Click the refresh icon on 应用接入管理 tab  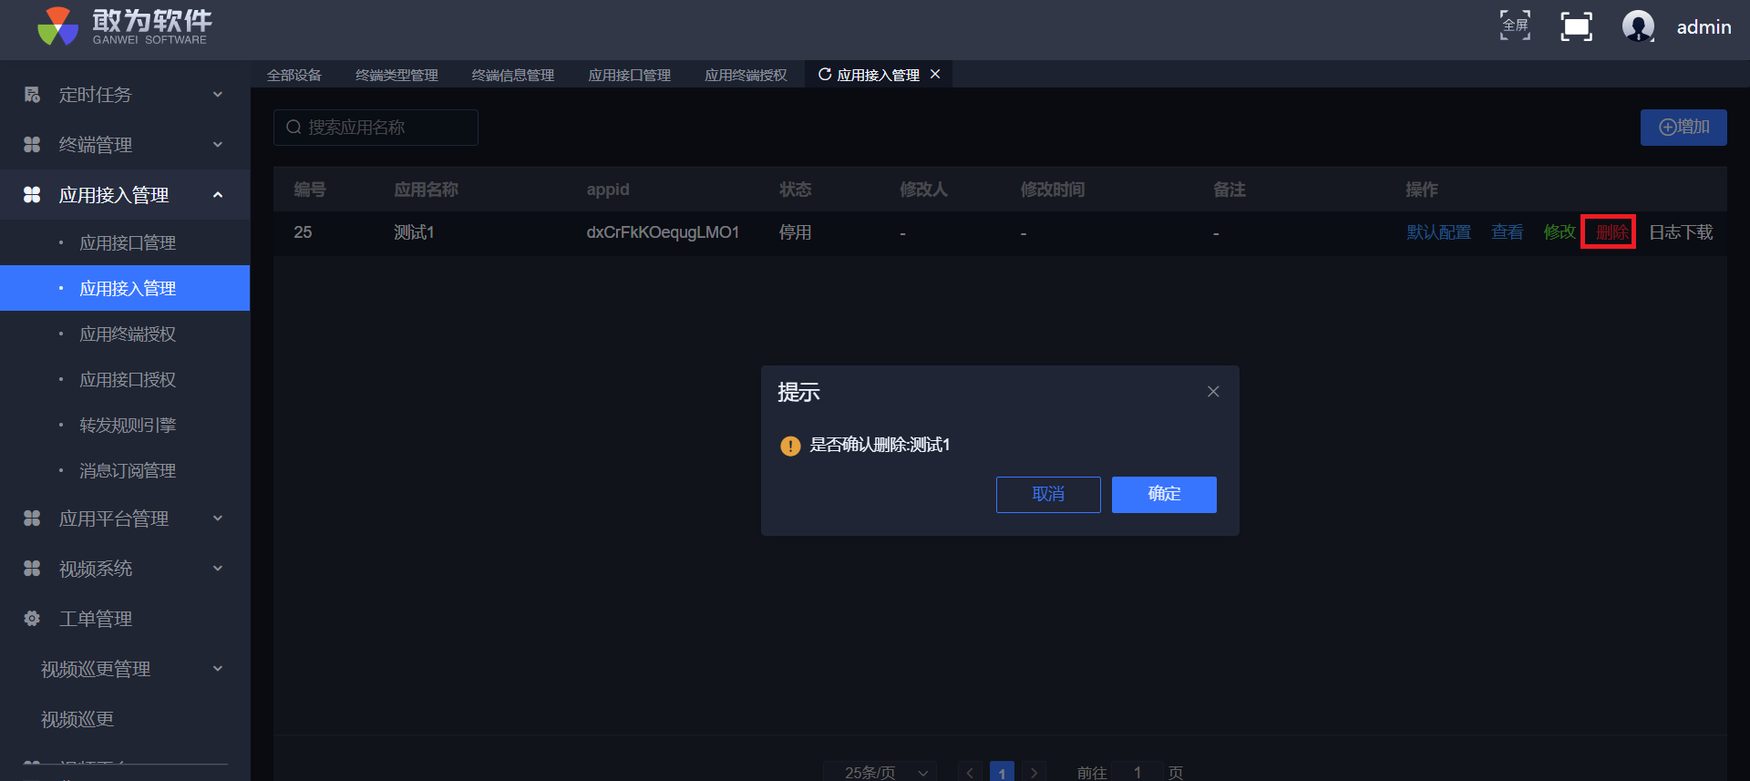[x=825, y=75]
